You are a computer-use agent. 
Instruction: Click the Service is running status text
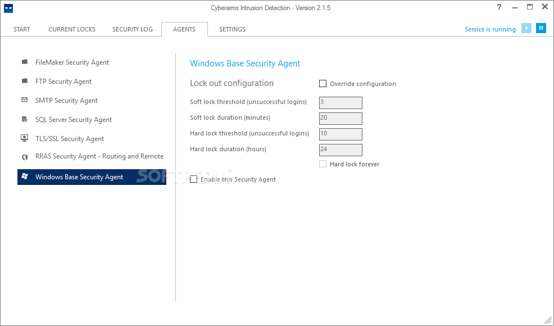pos(490,29)
